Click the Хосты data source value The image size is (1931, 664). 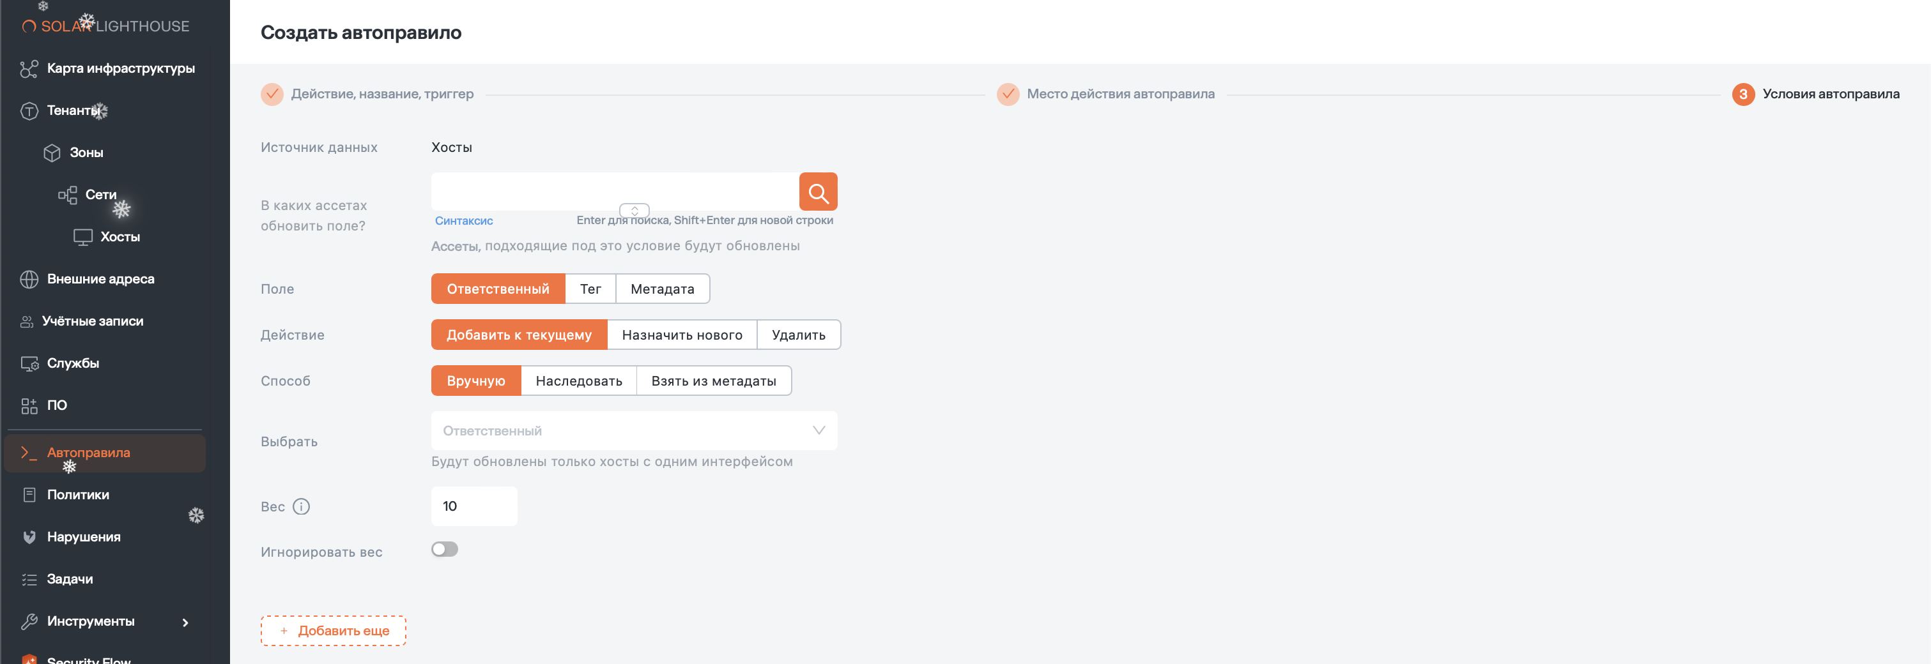click(x=451, y=147)
